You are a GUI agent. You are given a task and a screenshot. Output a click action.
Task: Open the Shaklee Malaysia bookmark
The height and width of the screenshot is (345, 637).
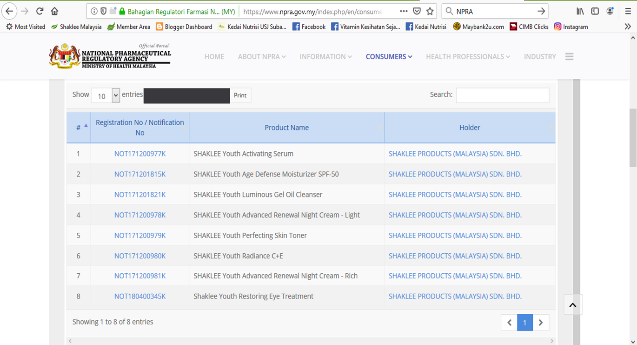click(76, 27)
